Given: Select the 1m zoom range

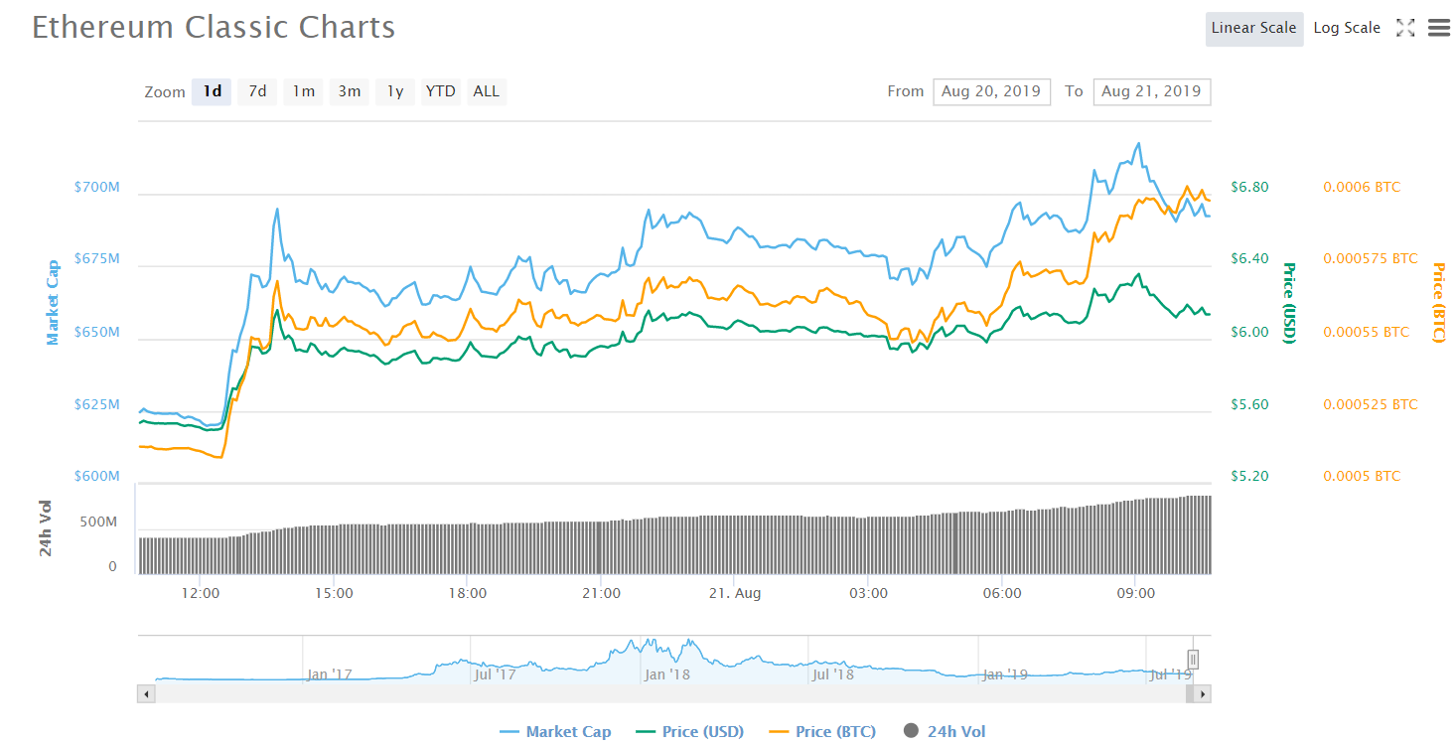Looking at the screenshot, I should point(303,91).
